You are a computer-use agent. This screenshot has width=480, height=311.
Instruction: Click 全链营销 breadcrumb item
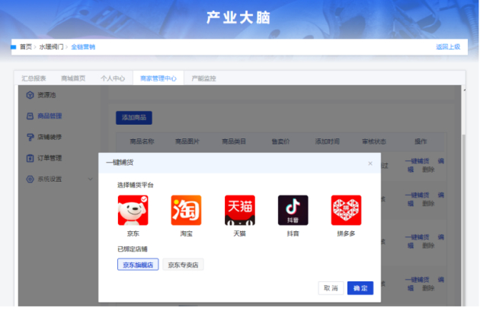tap(83, 46)
